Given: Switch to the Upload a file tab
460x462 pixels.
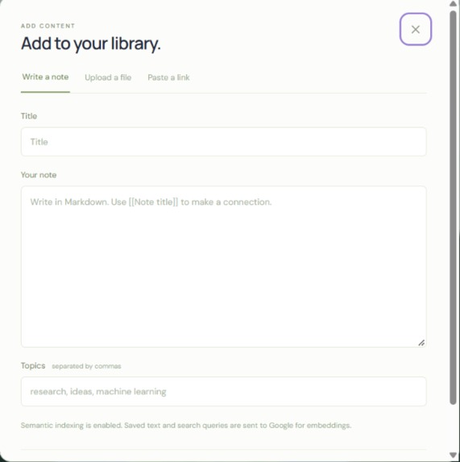Looking at the screenshot, I should click(108, 77).
